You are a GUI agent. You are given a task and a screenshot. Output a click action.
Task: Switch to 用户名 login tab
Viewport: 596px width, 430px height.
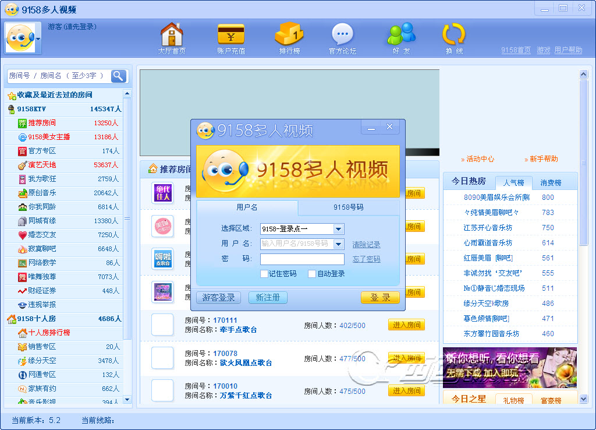(247, 207)
